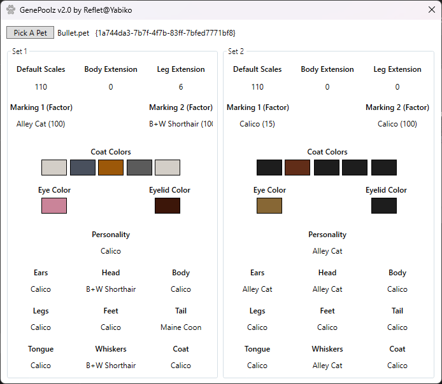This screenshot has height=384, width=442.
Task: Click Set 1 pink eye color swatch
Action: click(54, 205)
